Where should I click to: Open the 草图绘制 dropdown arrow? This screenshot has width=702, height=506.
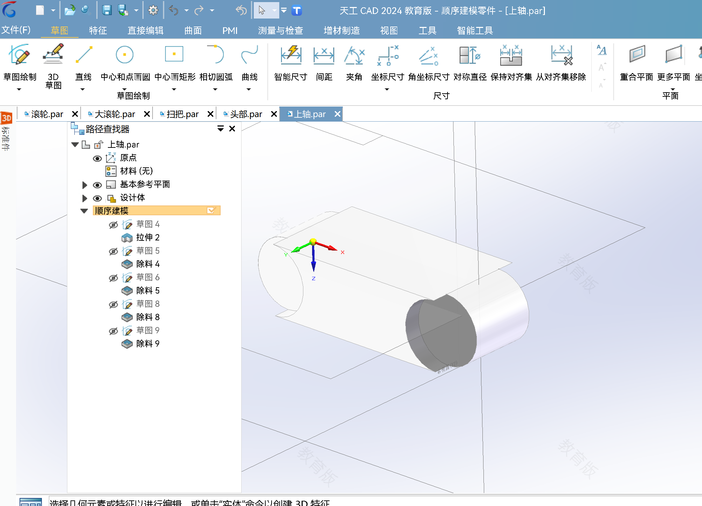[19, 89]
